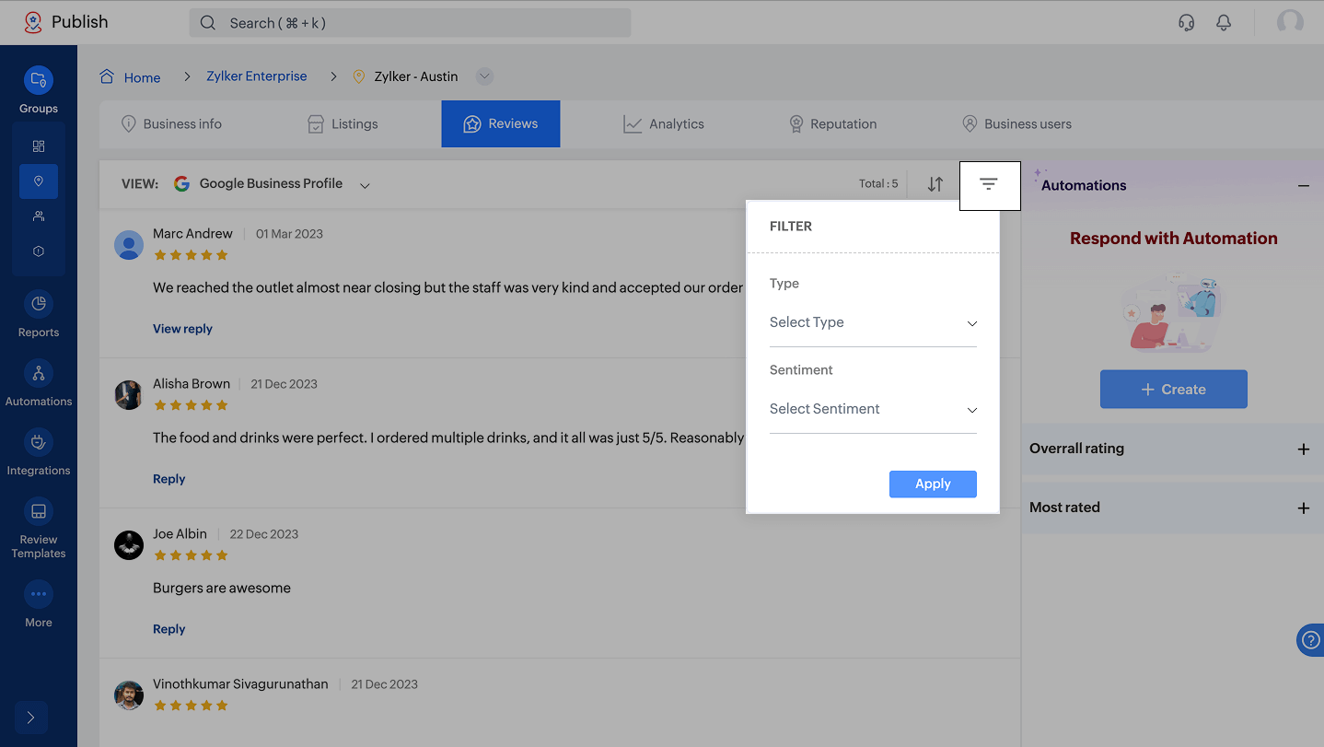Collapse the Automations panel

point(1304,186)
